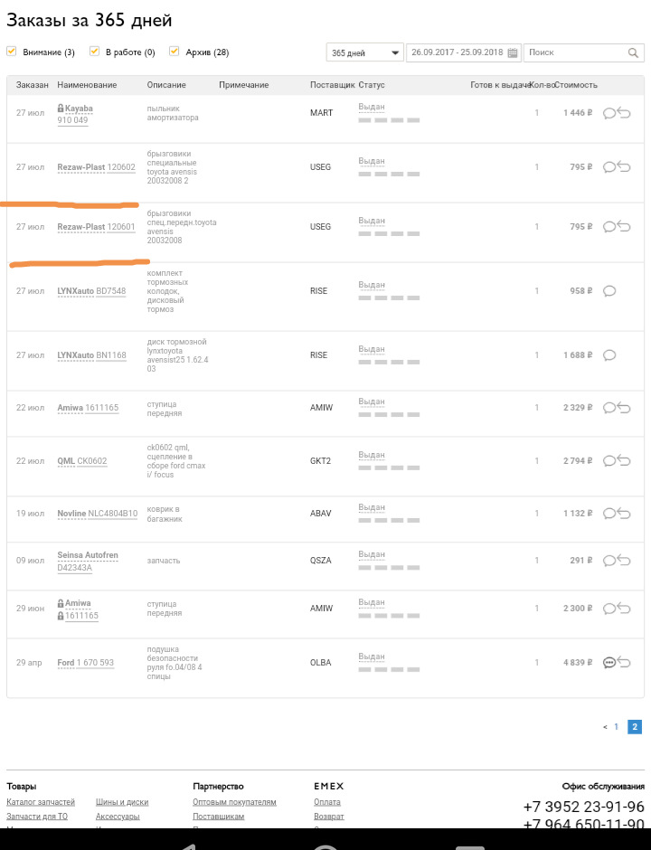This screenshot has height=850, width=651.
Task: Click return arrow for Amiwa 1611165 22 июл order
Action: tap(624, 408)
